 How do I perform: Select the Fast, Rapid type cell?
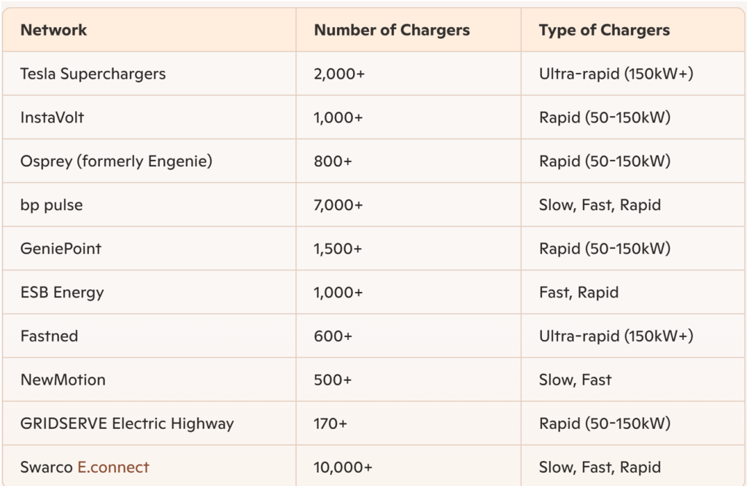coord(578,293)
